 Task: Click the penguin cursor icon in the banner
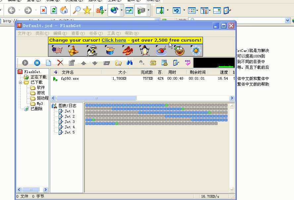coord(145,50)
